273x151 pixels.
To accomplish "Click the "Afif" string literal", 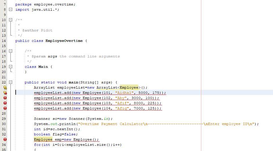I will click(x=122, y=103).
